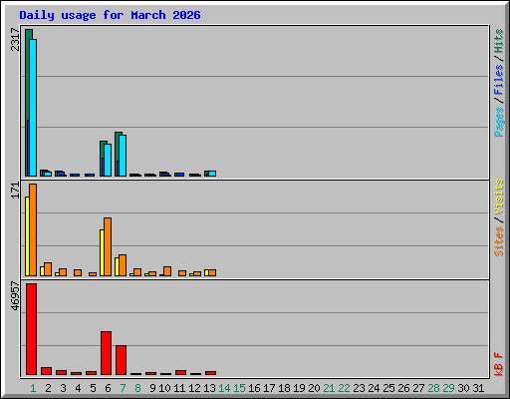Click the day 6 cyan pages bar

108,160
